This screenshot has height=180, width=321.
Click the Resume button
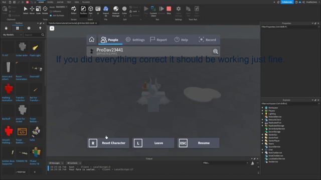click(x=199, y=143)
